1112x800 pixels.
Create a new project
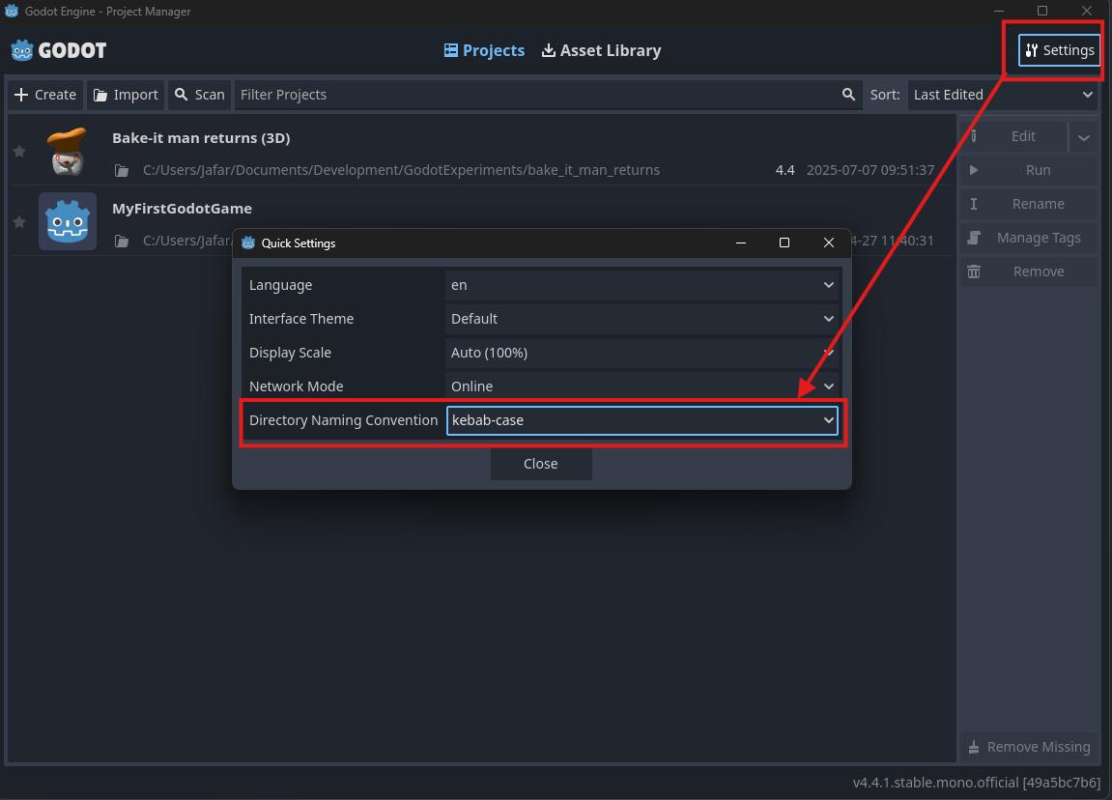[45, 95]
